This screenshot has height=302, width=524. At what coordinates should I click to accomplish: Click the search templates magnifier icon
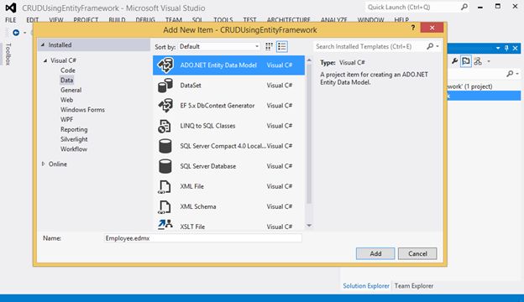point(430,46)
